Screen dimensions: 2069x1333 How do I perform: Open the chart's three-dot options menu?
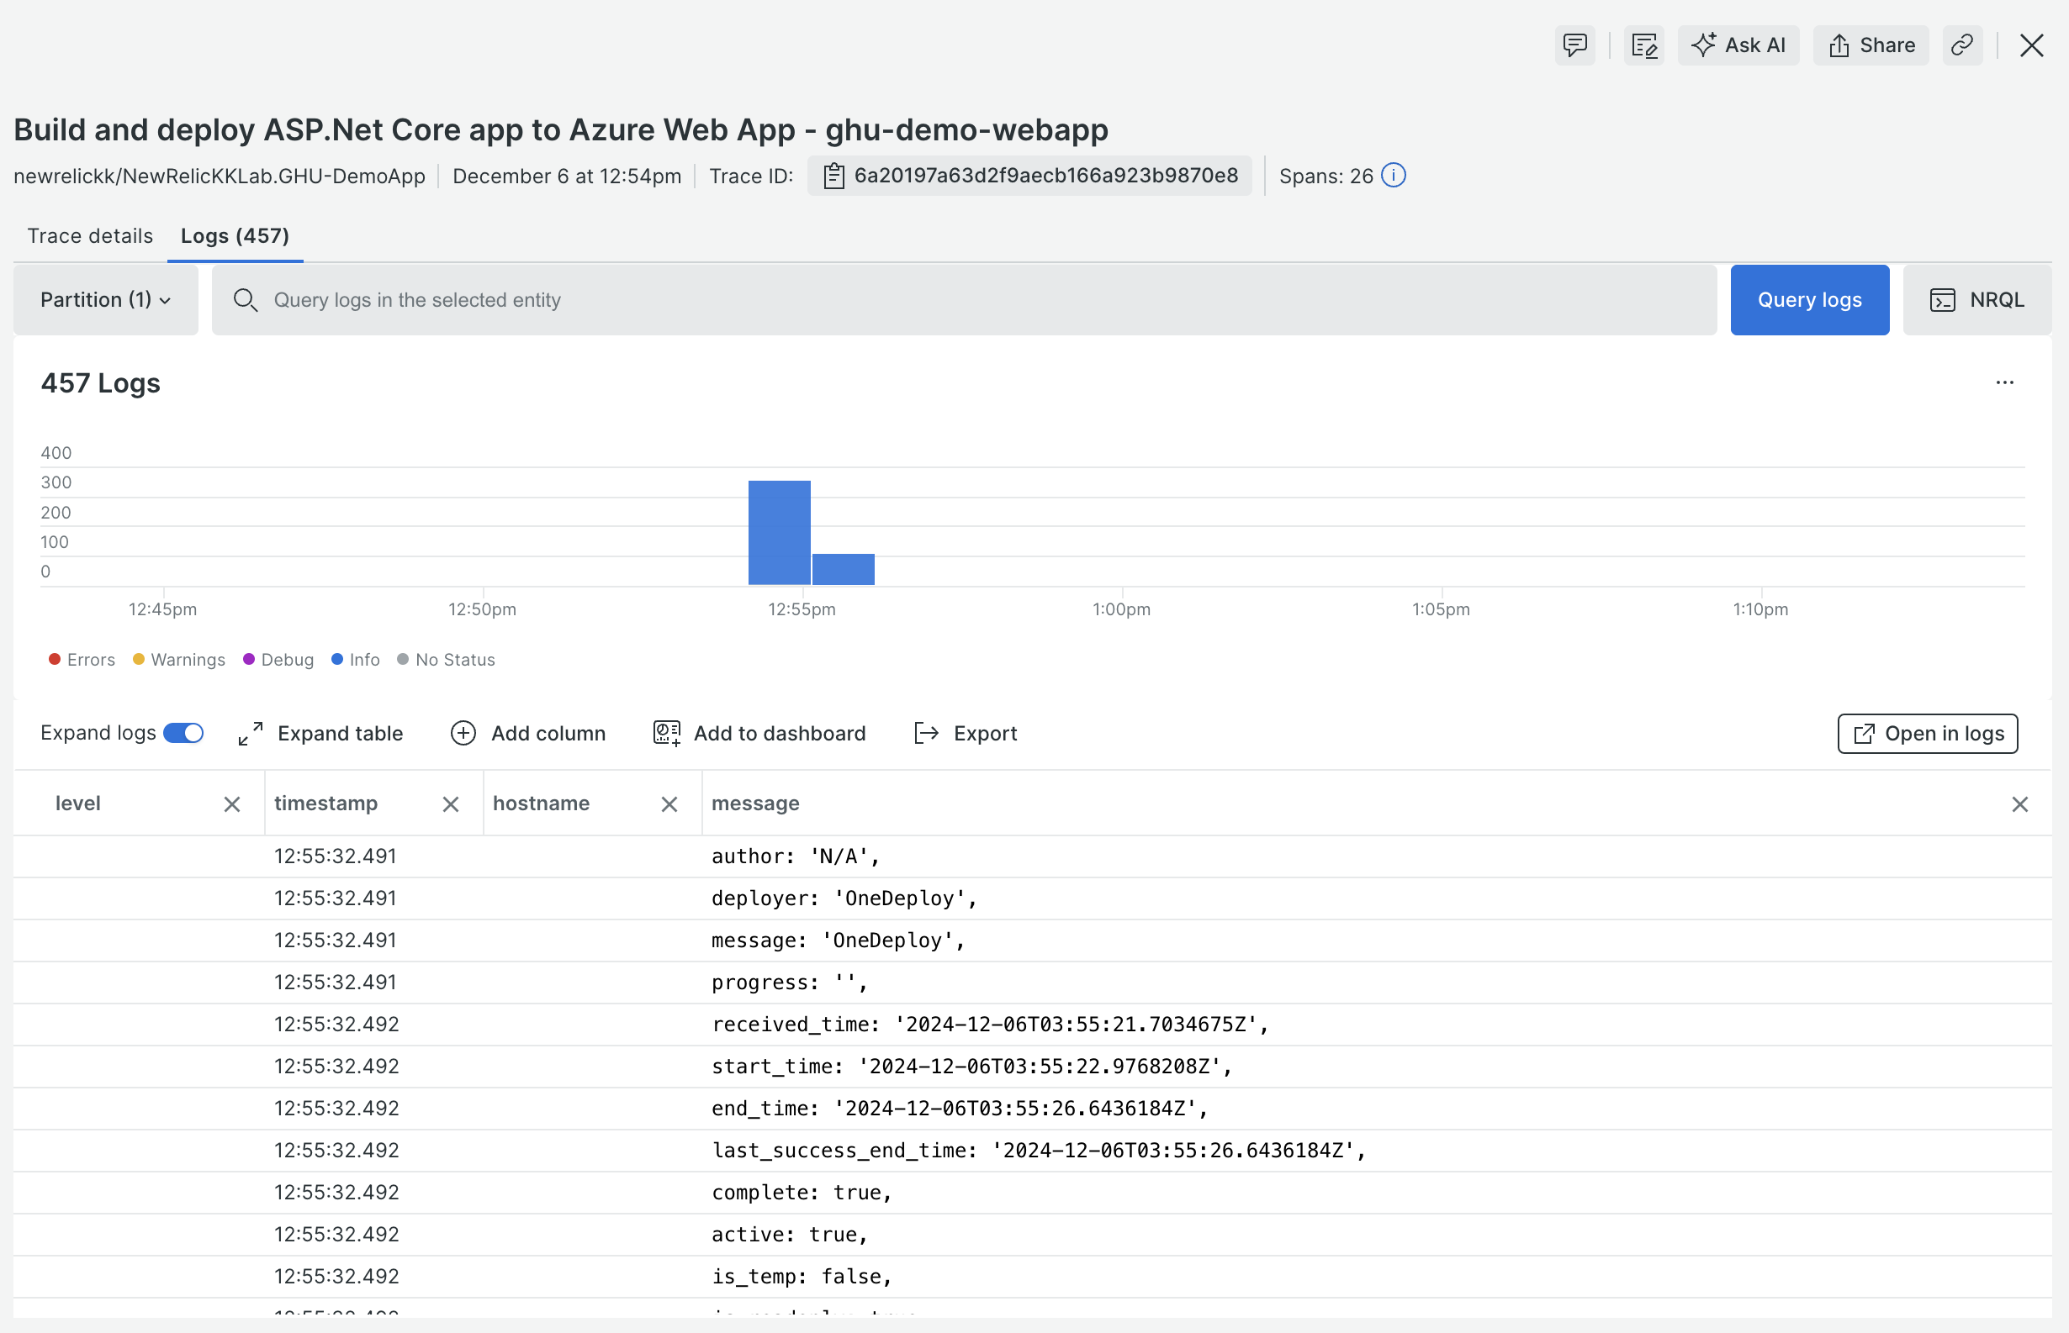pyautogui.click(x=2004, y=382)
